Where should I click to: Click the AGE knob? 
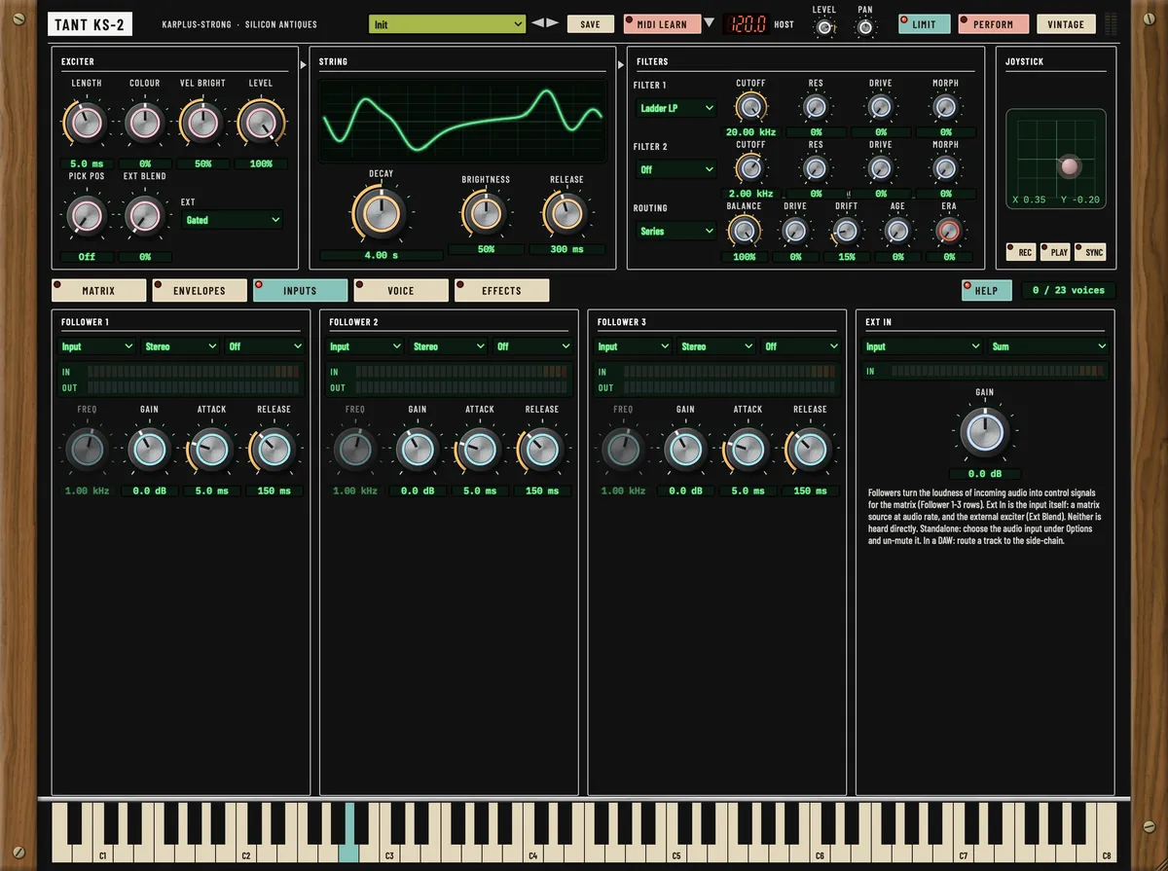tap(897, 231)
